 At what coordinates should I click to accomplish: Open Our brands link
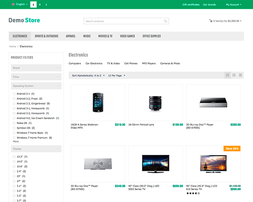(x=209, y=5)
